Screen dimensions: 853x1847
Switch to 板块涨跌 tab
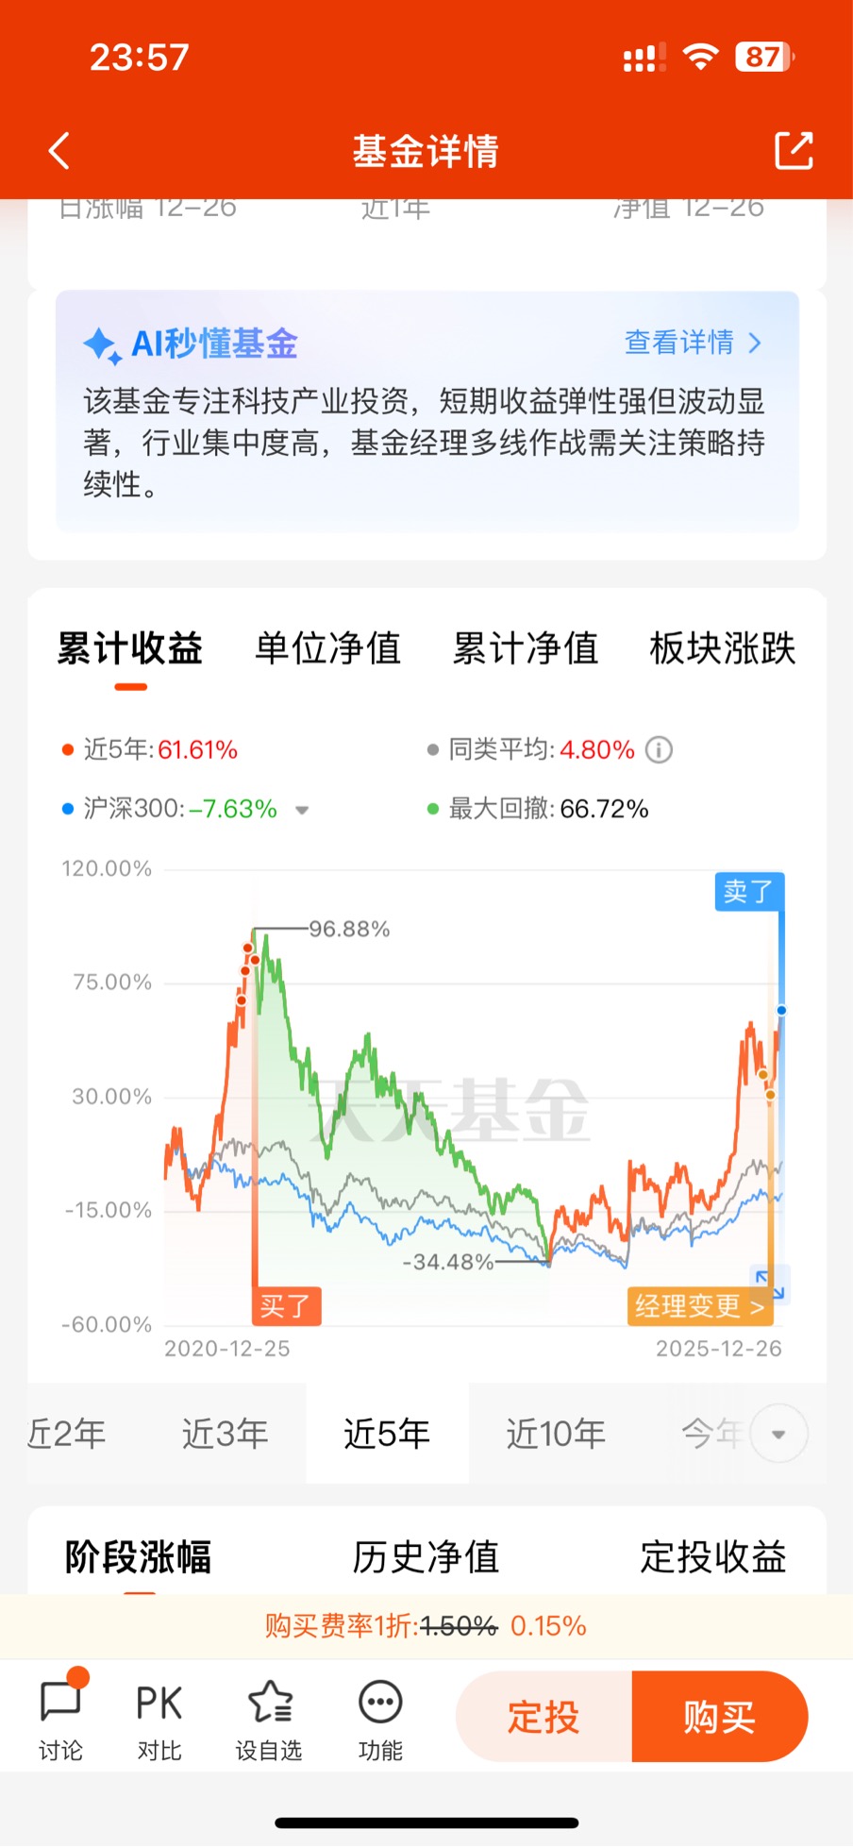723,649
